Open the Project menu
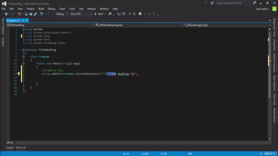 click(30, 9)
